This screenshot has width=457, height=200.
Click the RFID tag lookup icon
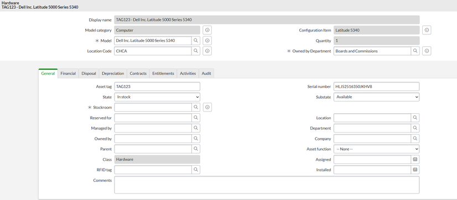(x=196, y=170)
